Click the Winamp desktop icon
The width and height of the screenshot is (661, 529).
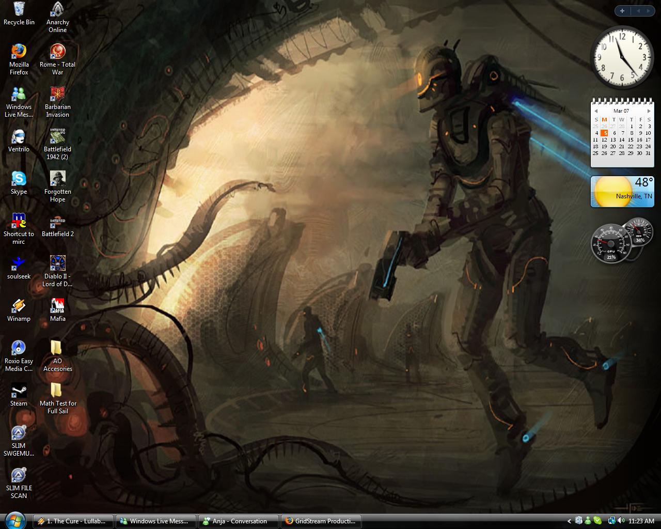point(19,306)
